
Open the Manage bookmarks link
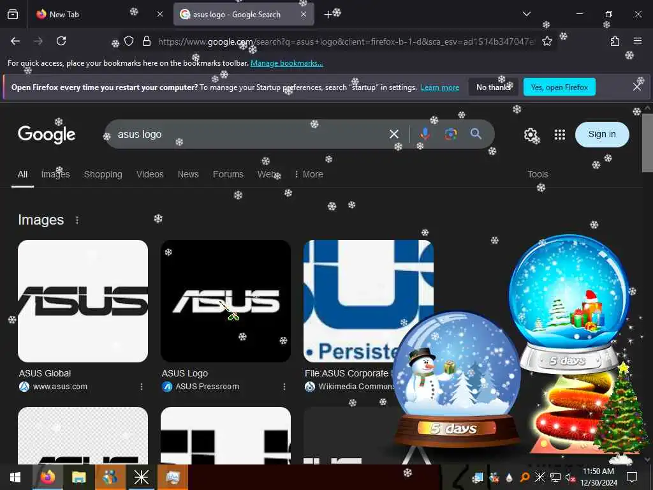286,63
